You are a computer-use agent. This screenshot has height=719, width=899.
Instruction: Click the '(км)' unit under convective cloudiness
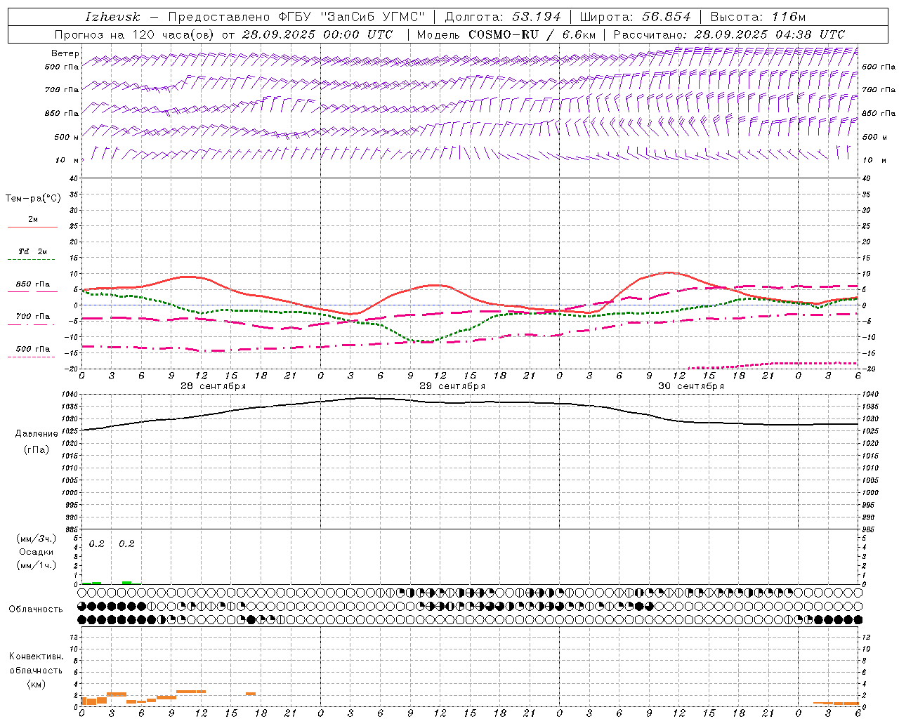37,683
